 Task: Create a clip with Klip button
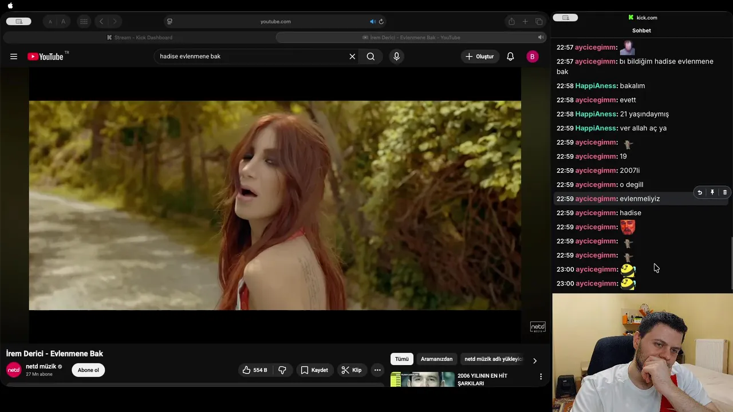351,370
